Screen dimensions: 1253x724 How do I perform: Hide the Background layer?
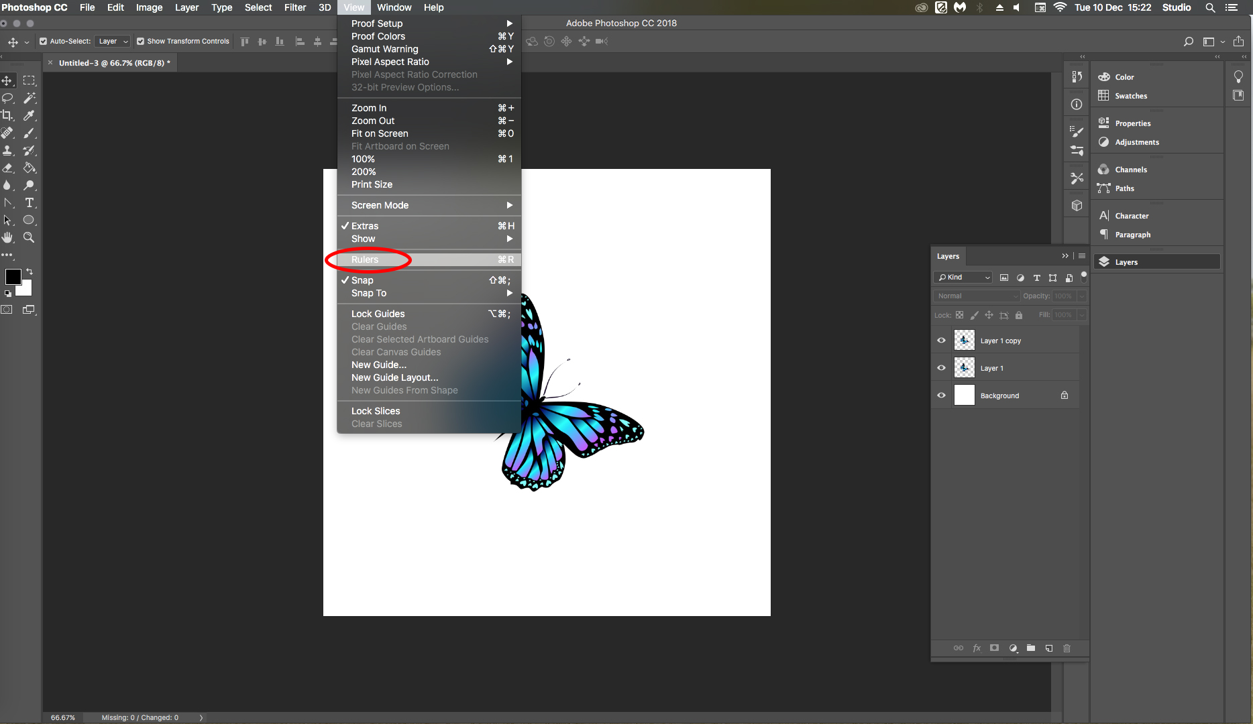tap(941, 395)
